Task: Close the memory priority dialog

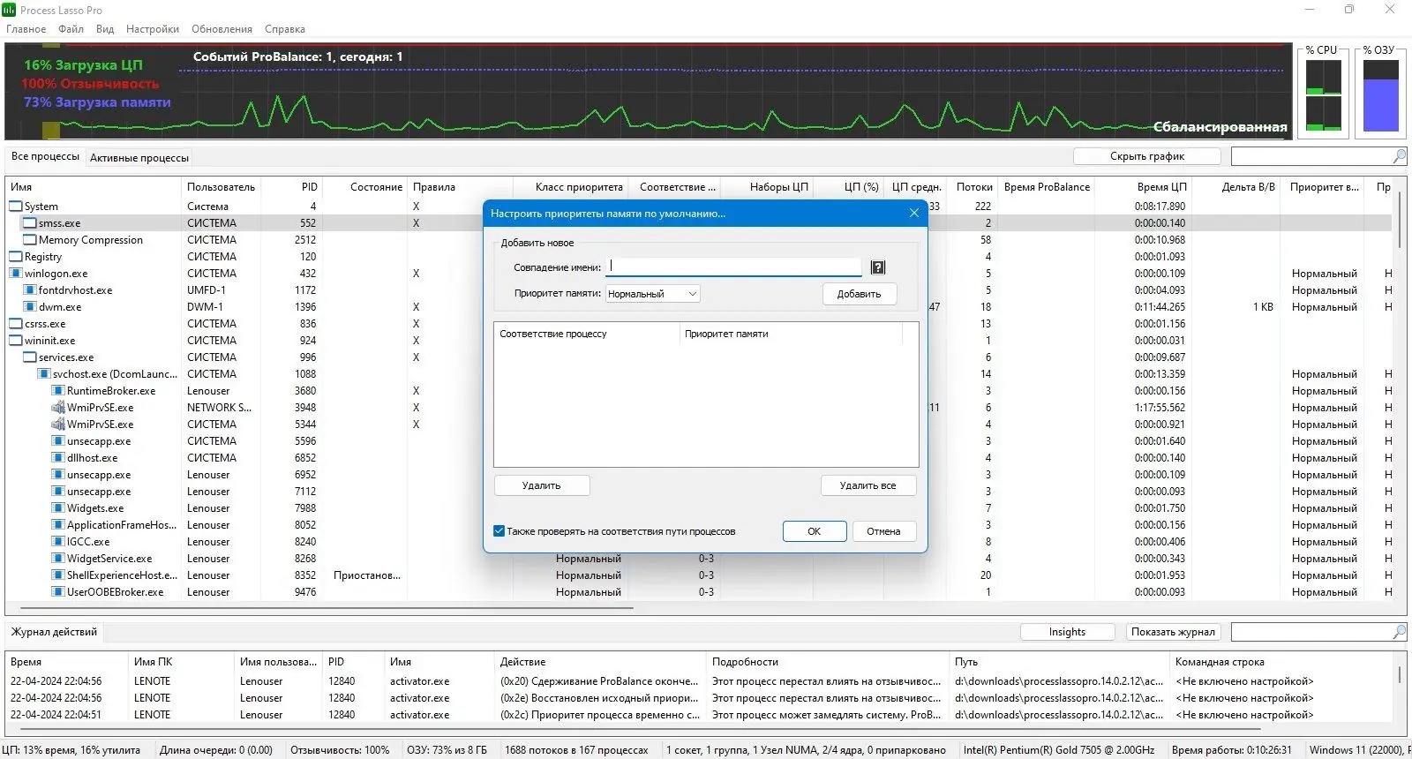Action: click(914, 213)
